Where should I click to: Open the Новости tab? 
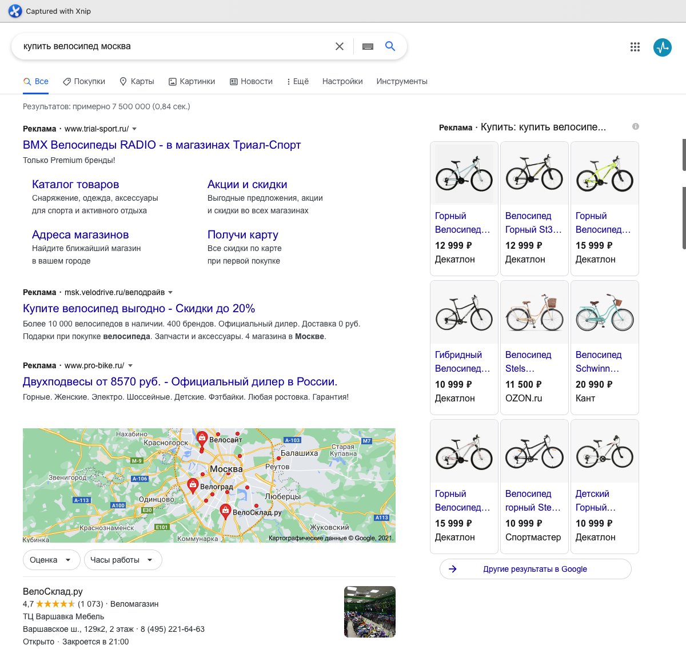[251, 81]
